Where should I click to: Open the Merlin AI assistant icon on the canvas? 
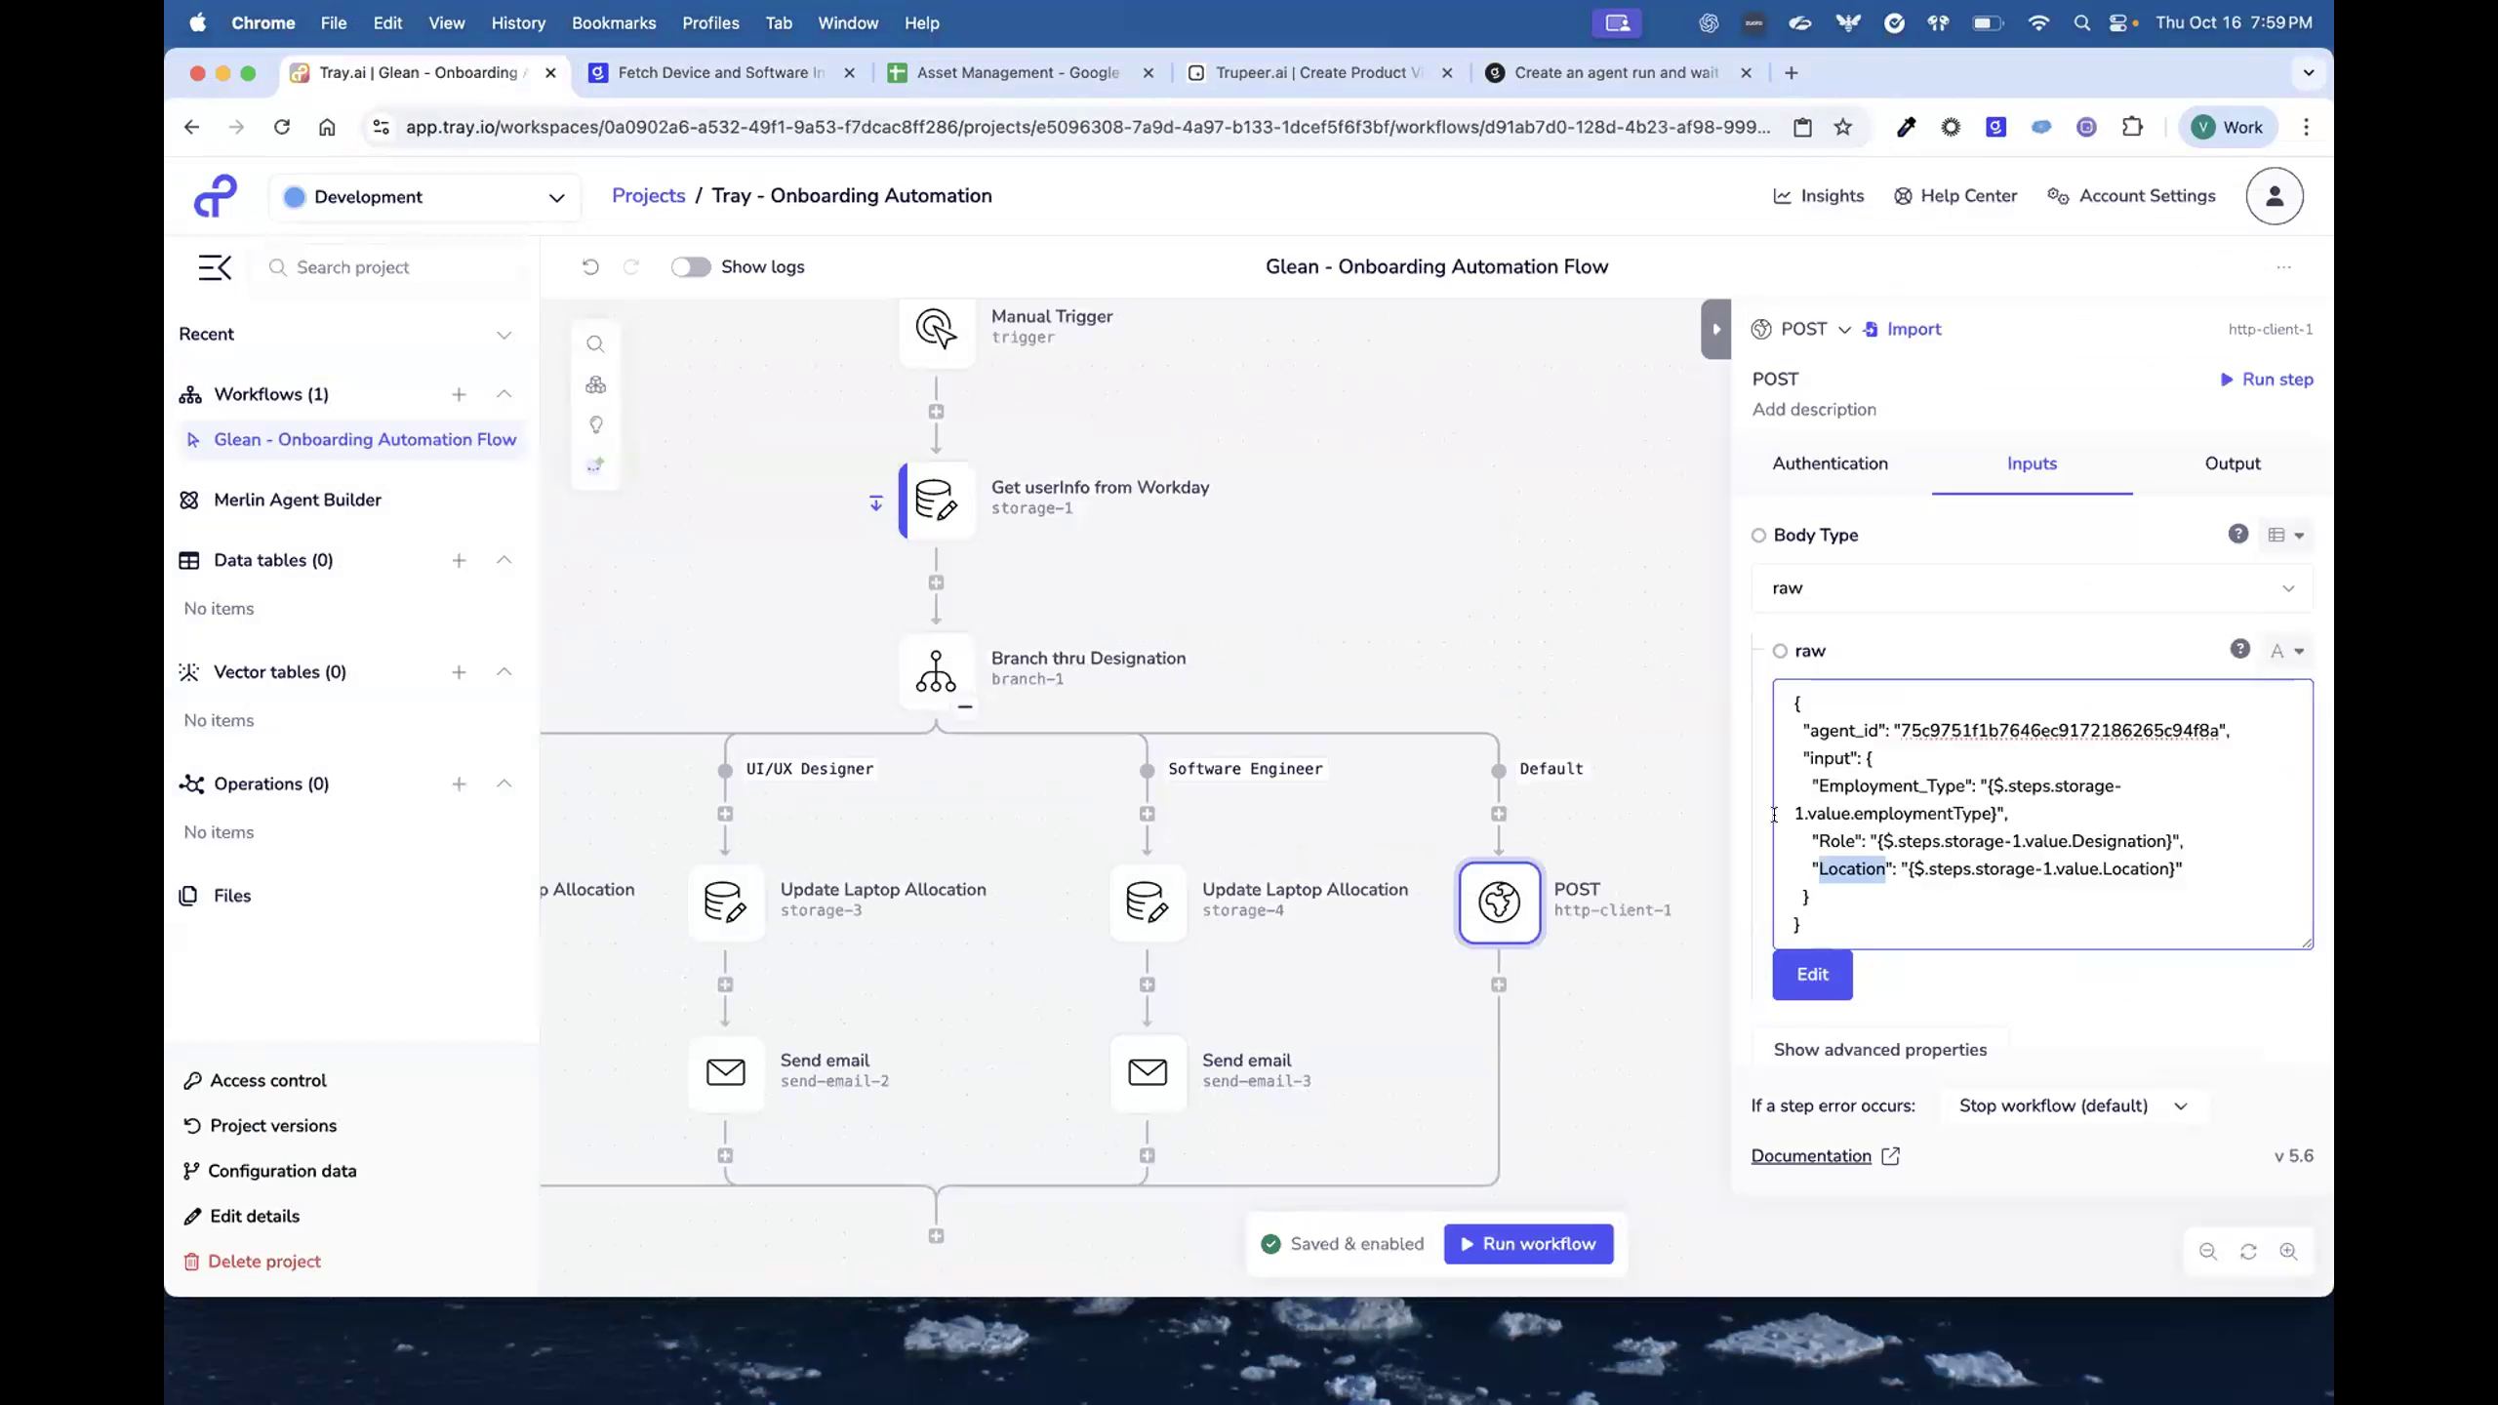[596, 464]
